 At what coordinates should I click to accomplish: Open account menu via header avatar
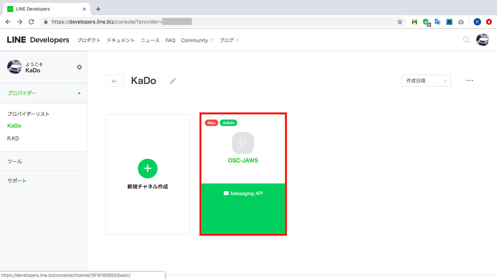point(482,40)
